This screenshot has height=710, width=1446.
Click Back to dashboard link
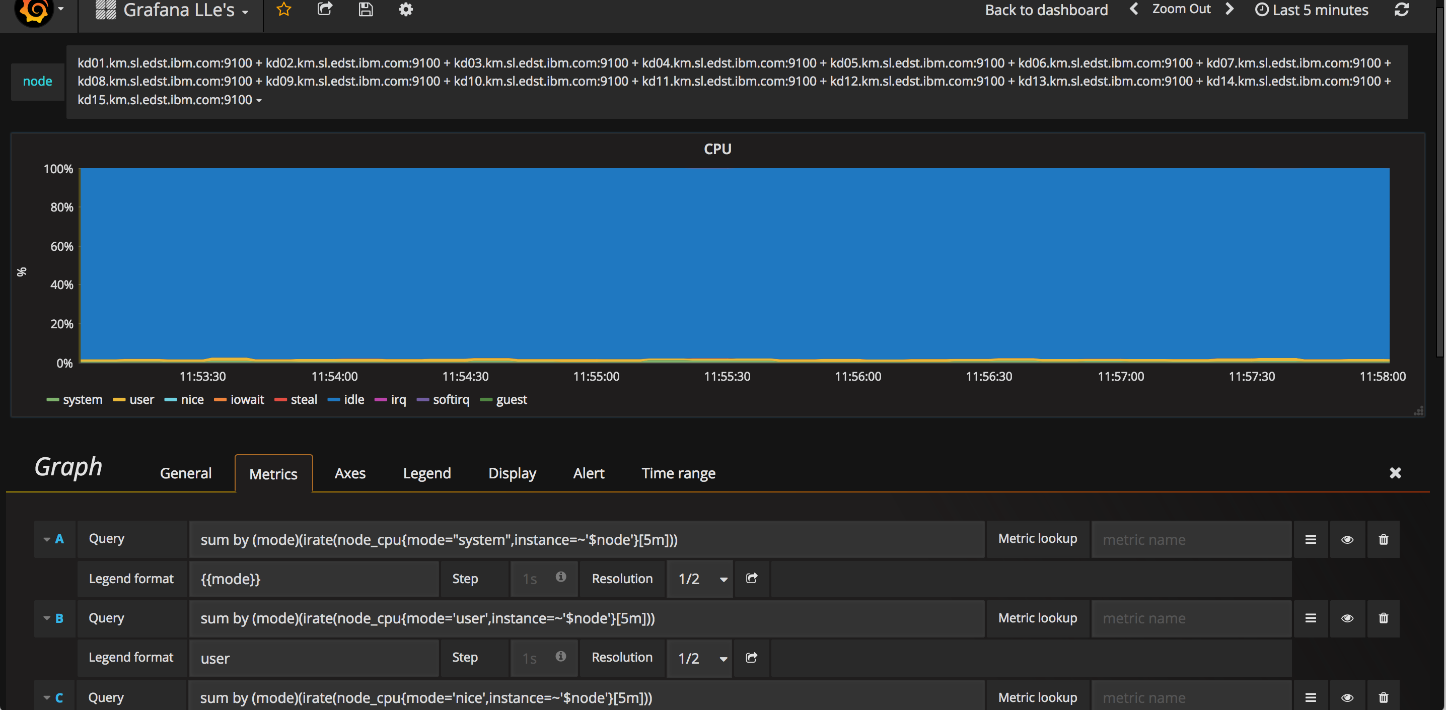pyautogui.click(x=1046, y=10)
